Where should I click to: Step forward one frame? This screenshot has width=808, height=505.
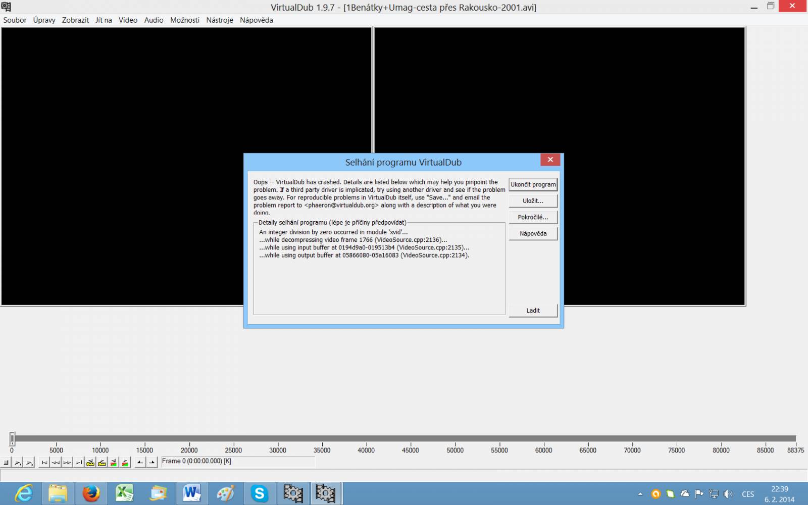click(67, 462)
